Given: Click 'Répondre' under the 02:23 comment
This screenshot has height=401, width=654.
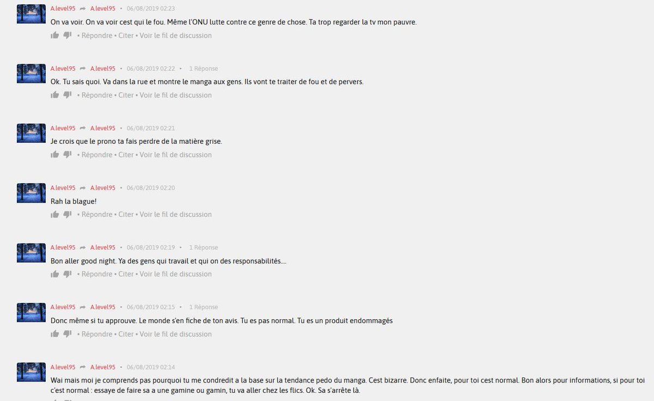Looking at the screenshot, I should pyautogui.click(x=96, y=35).
